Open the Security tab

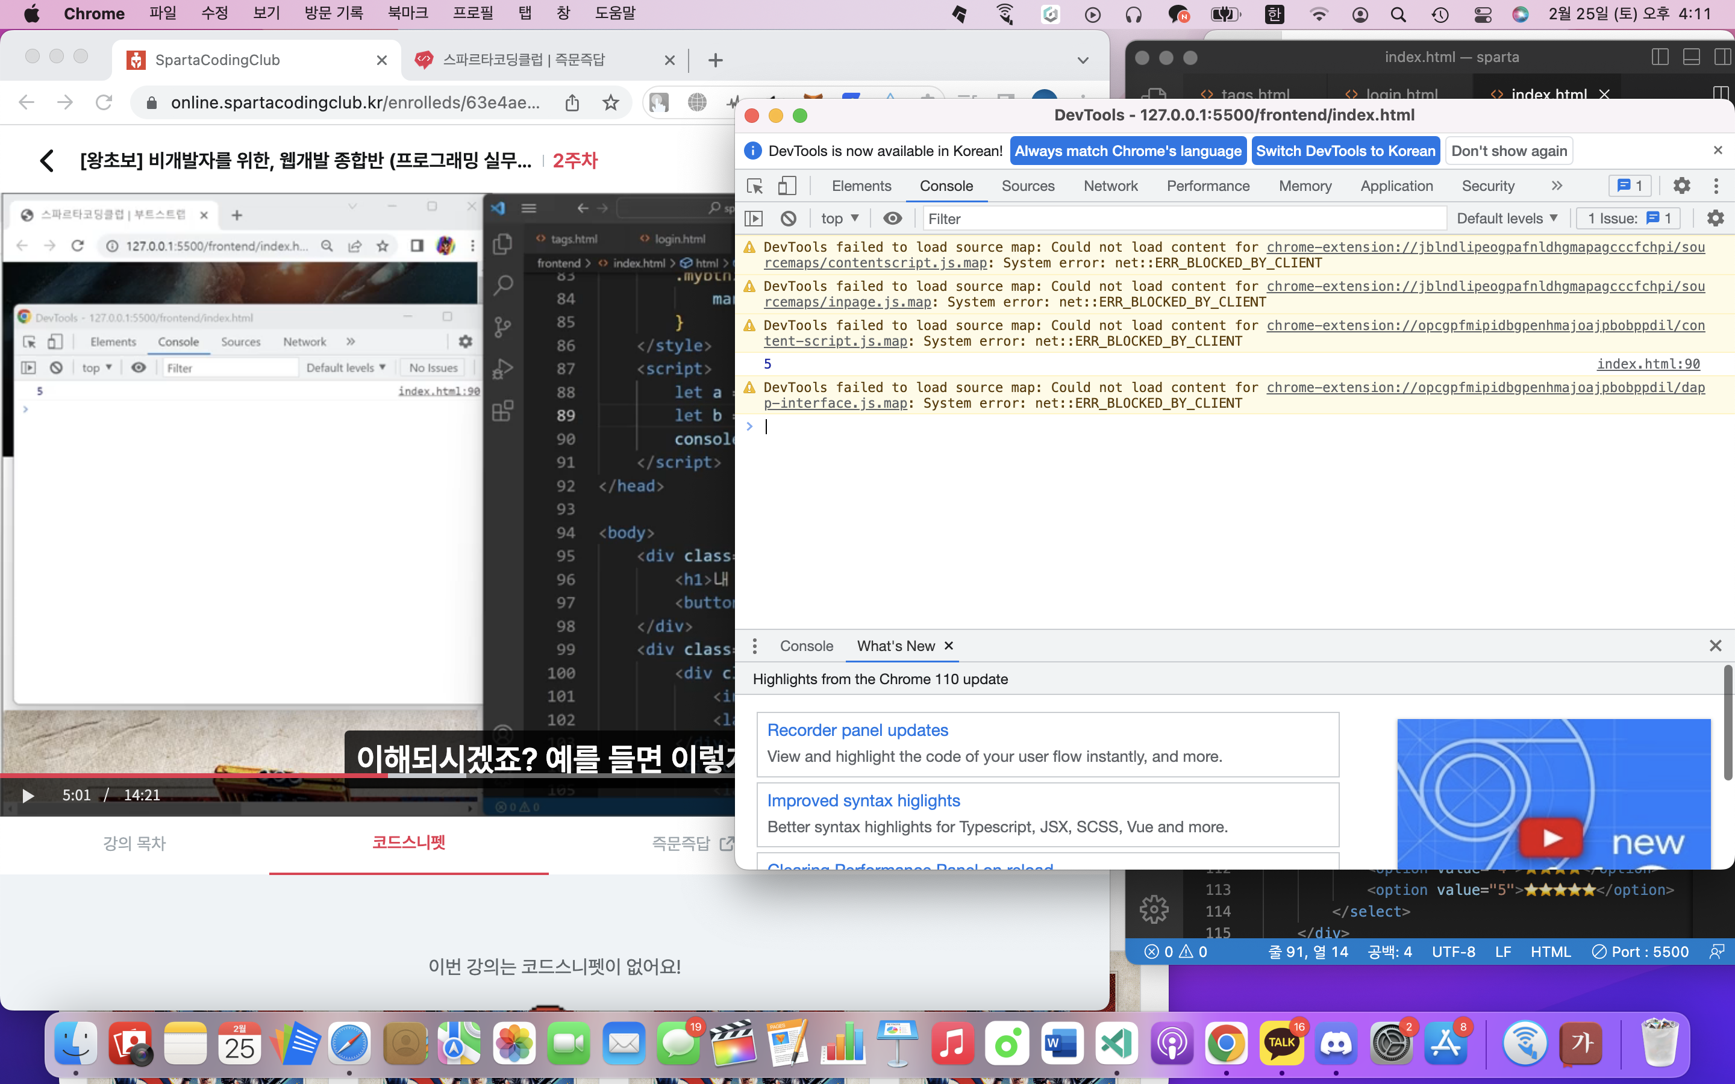click(1487, 187)
